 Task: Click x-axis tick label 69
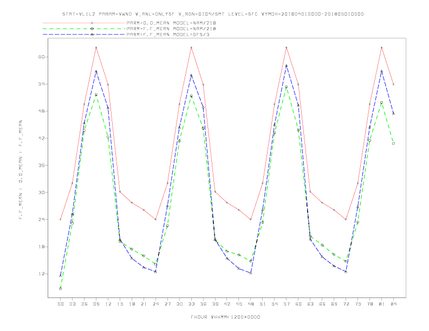pyautogui.click(x=334, y=304)
